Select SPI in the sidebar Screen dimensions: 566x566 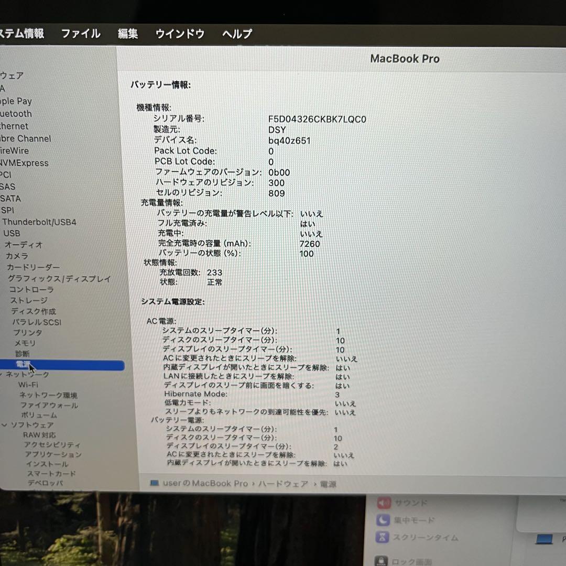point(7,210)
